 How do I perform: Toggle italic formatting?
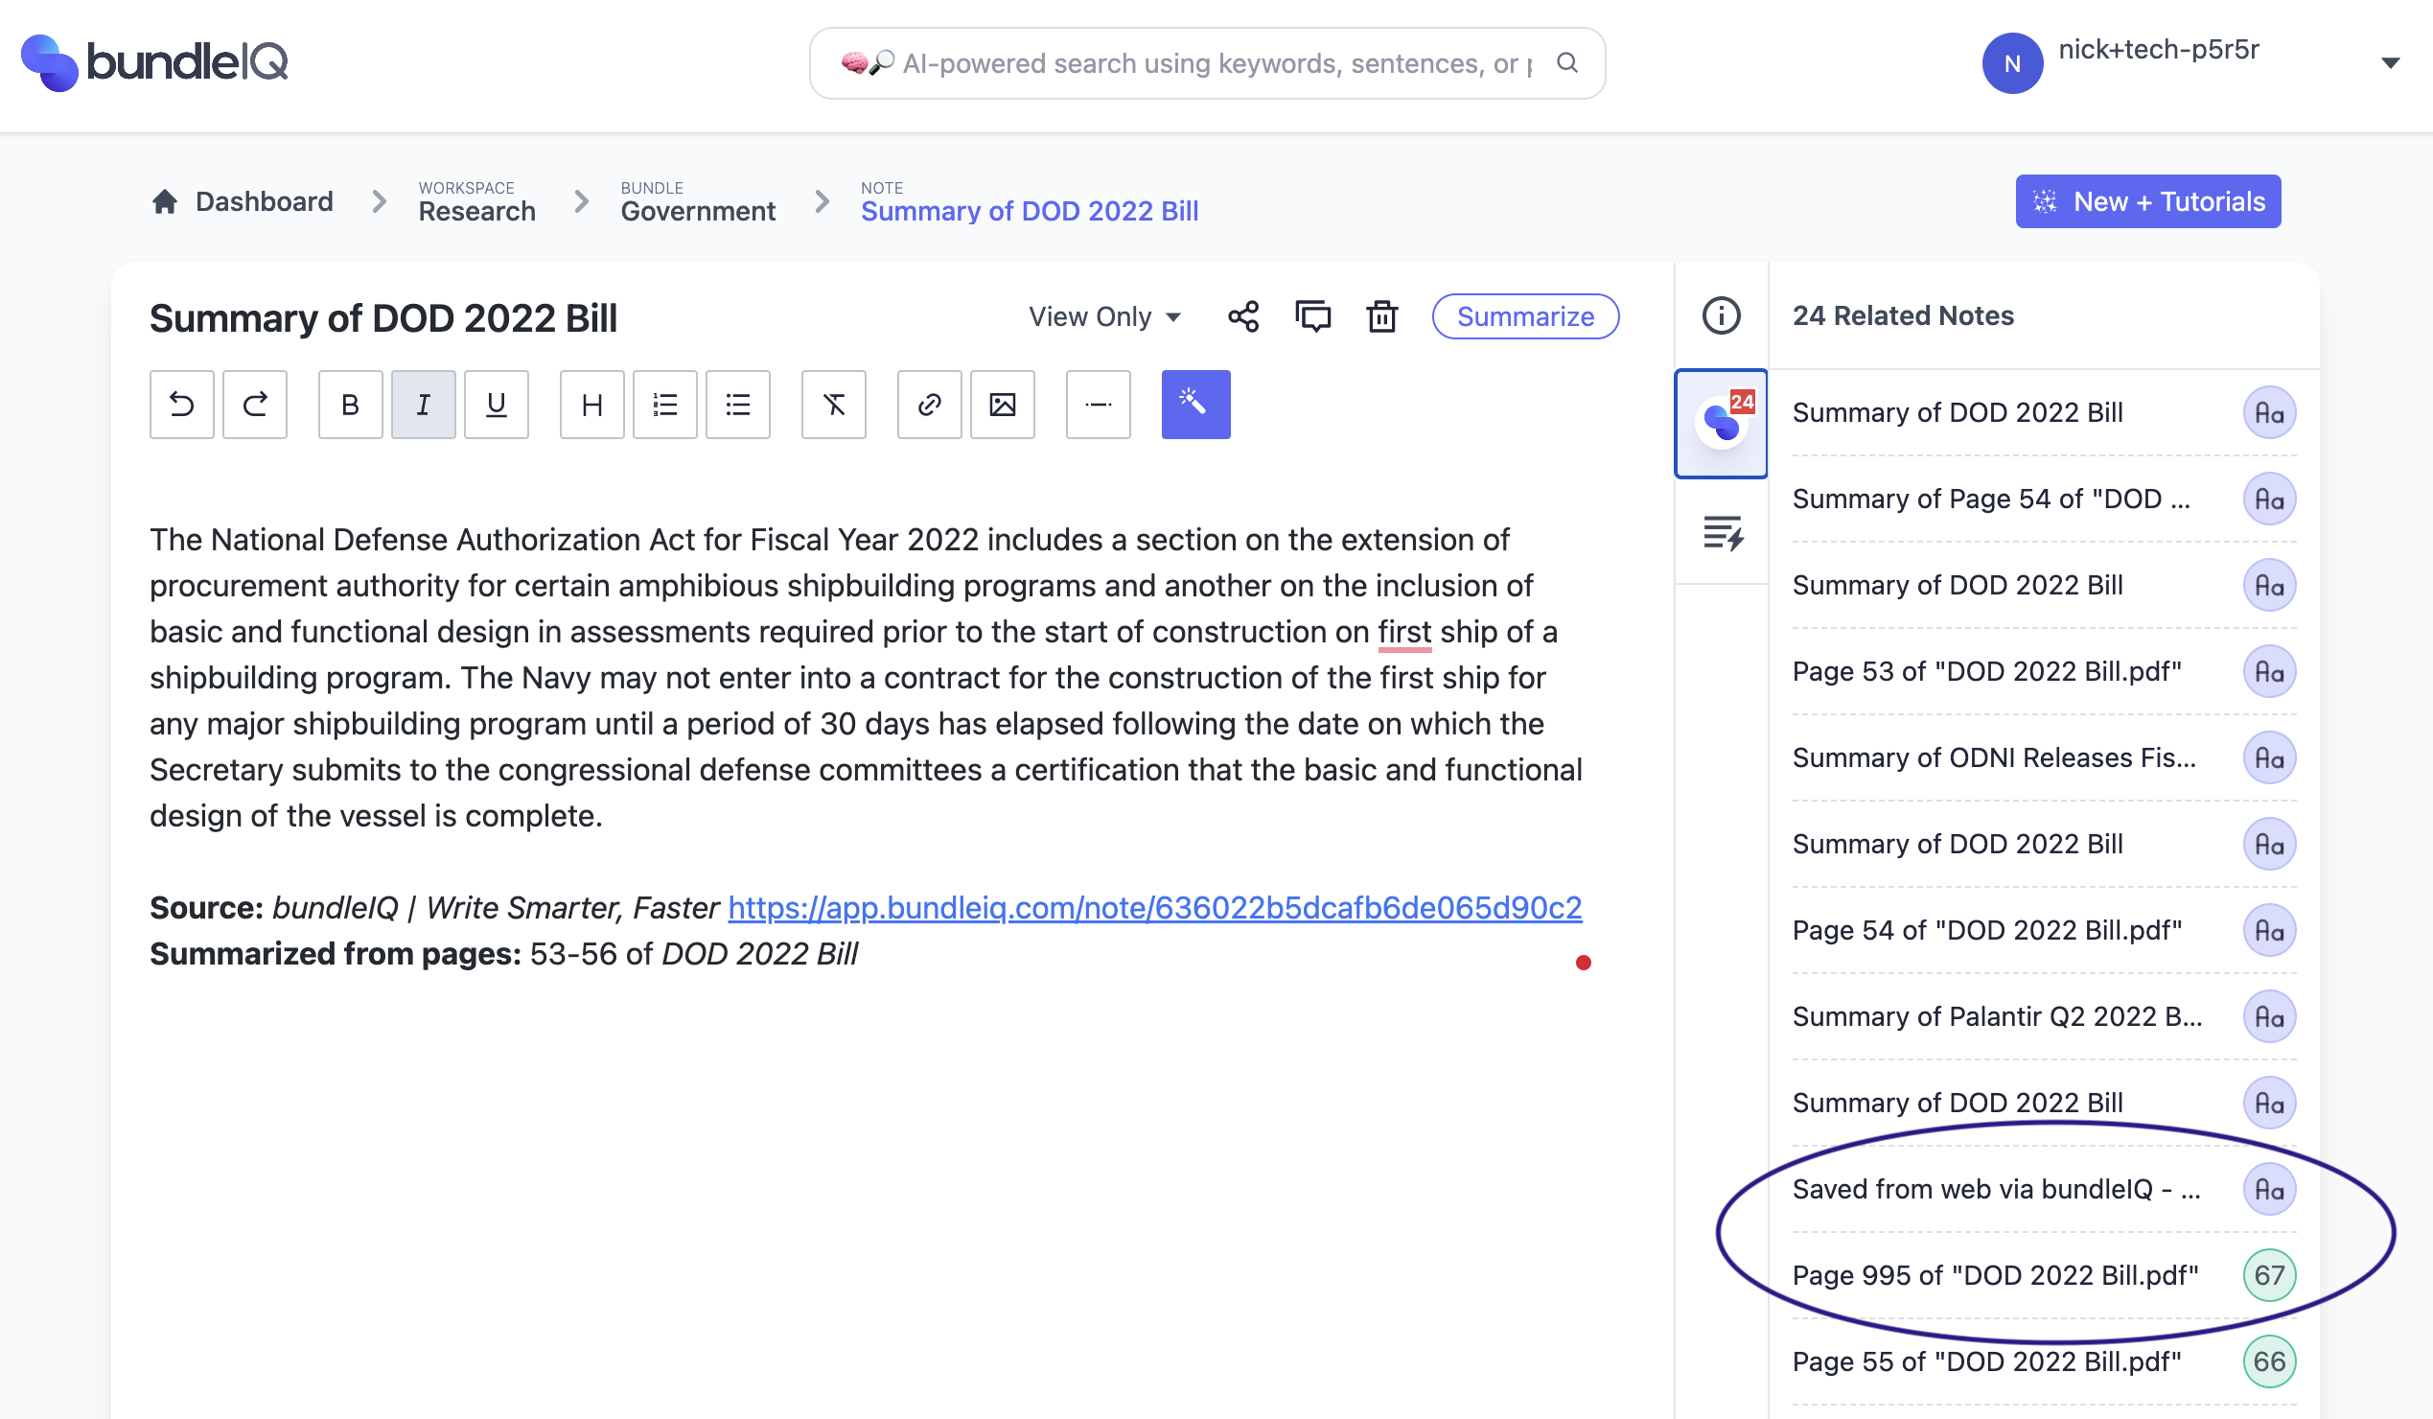(x=423, y=405)
